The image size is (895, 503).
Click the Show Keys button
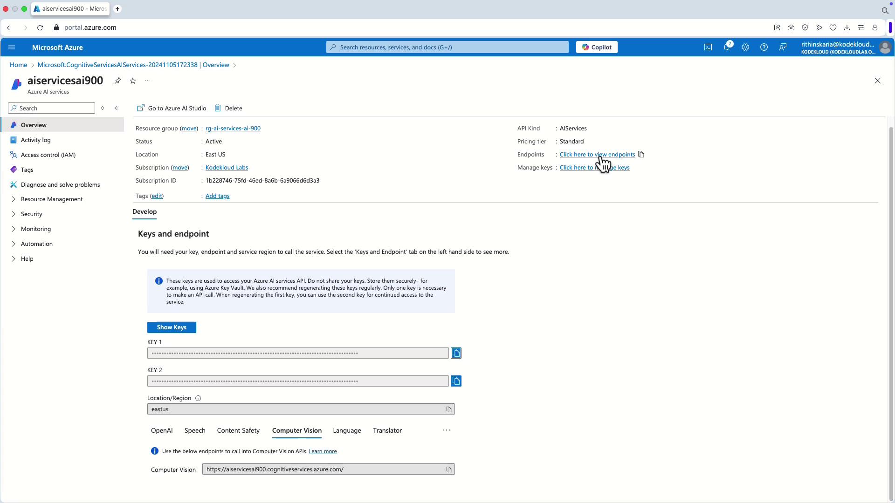(x=172, y=327)
